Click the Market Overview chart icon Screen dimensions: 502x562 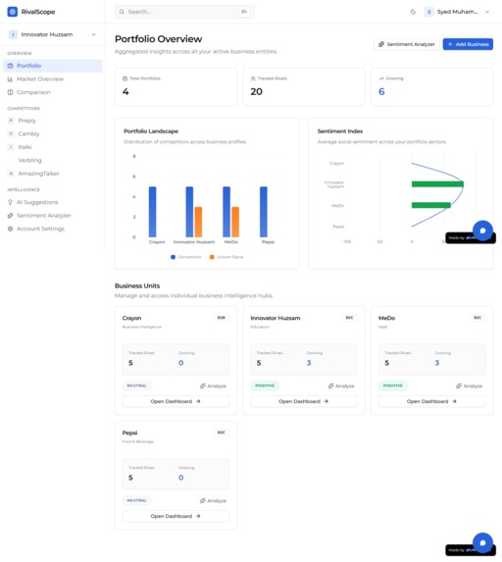click(11, 78)
